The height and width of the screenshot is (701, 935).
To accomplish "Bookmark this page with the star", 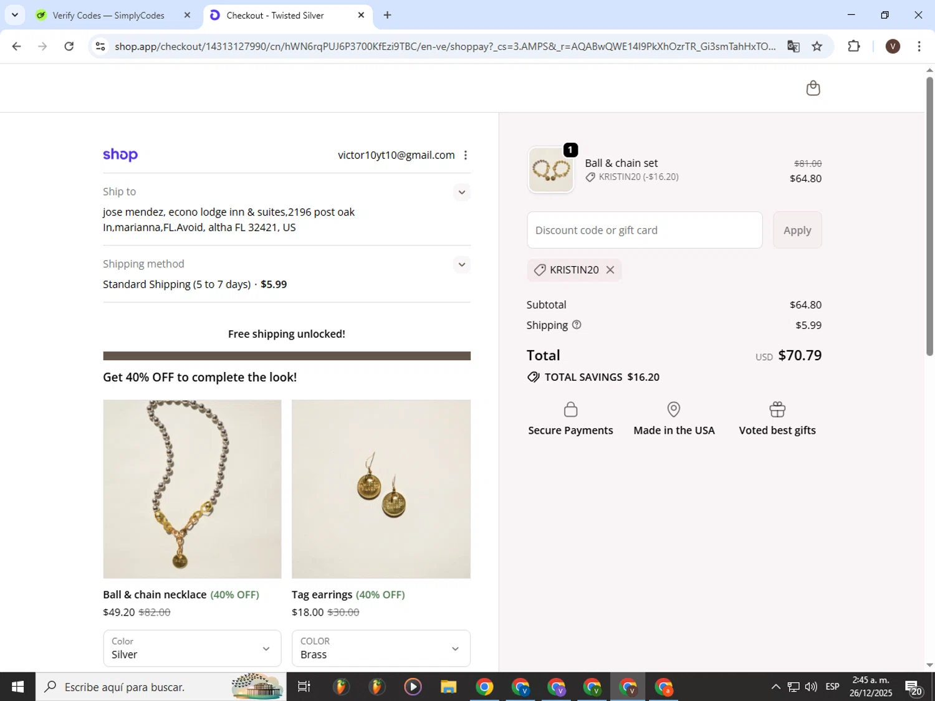I will pyautogui.click(x=817, y=46).
